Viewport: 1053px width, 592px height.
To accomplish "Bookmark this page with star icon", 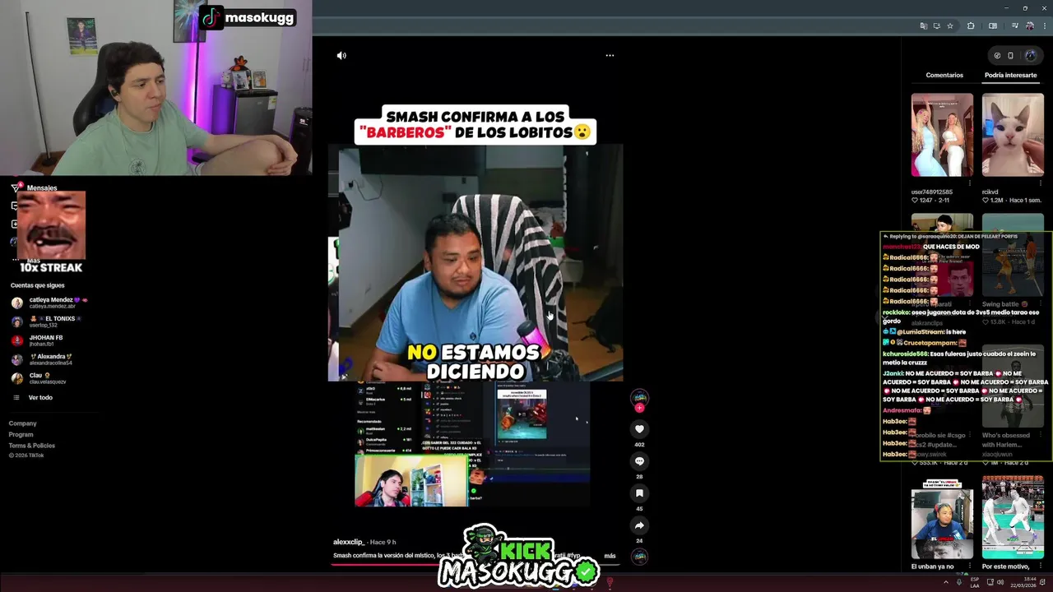I will click(950, 26).
